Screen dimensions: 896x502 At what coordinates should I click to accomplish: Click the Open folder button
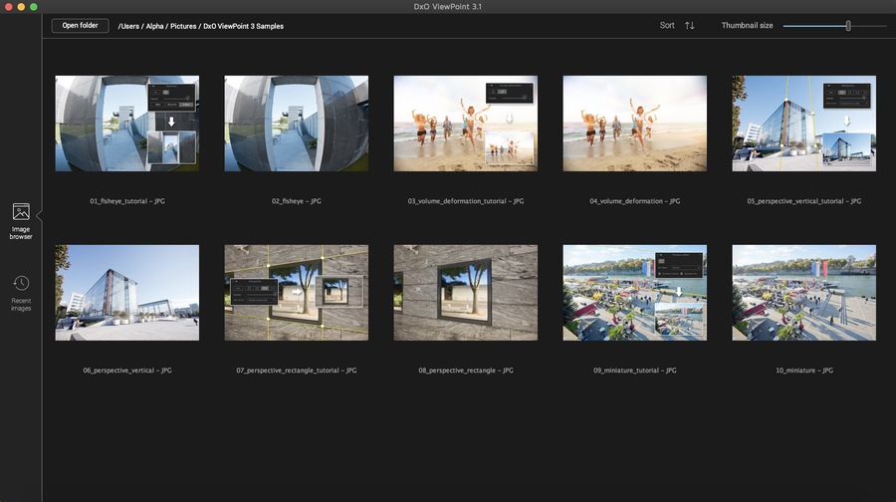pos(80,26)
